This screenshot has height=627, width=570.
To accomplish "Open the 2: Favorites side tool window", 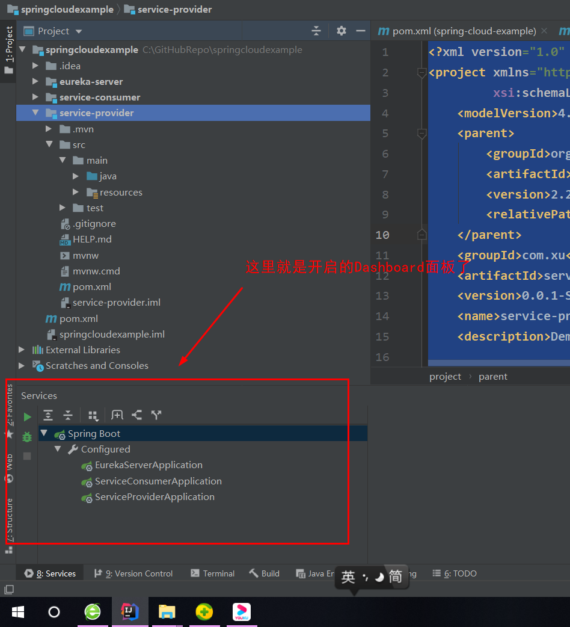I will (x=9, y=410).
